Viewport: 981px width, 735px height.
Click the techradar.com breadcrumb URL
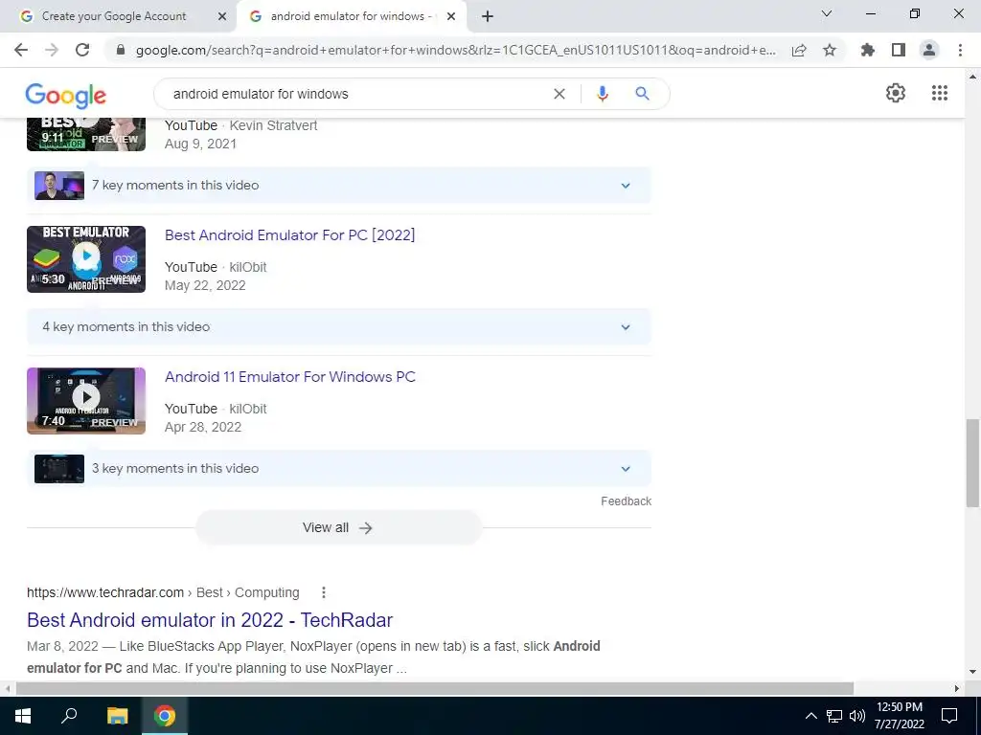pyautogui.click(x=163, y=592)
